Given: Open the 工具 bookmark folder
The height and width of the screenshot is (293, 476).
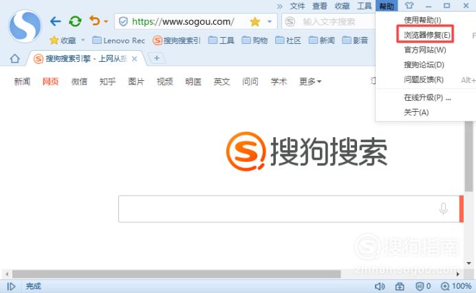Looking at the screenshot, I should tap(221, 40).
